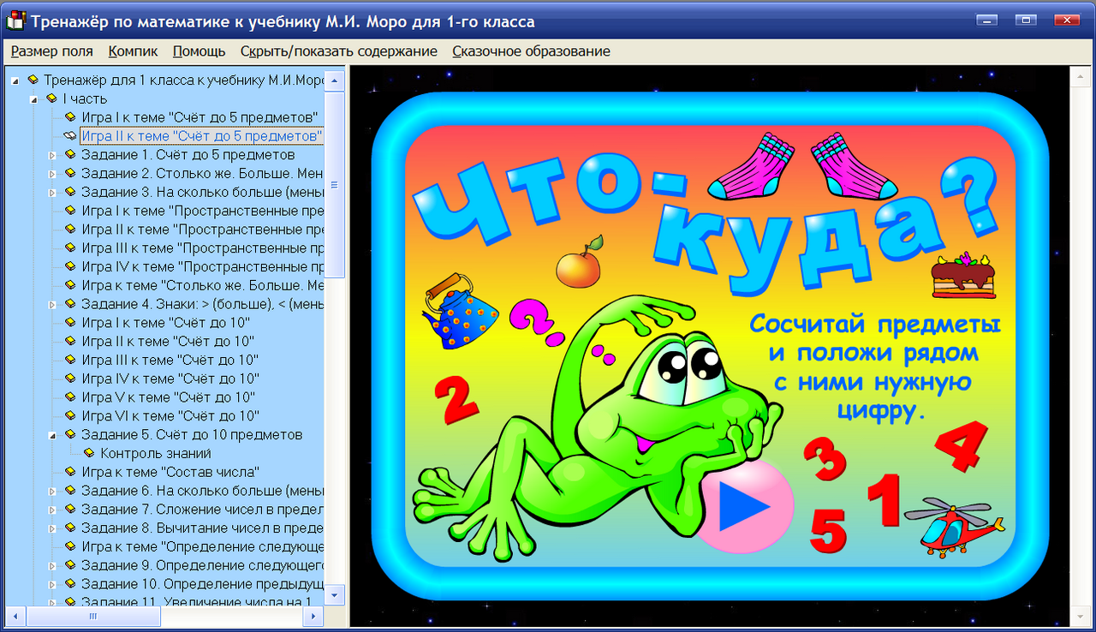Viewport: 1096px width, 632px height.
Task: Select the row "Задание 8. Вычитание чисел в преде"
Action: click(202, 528)
